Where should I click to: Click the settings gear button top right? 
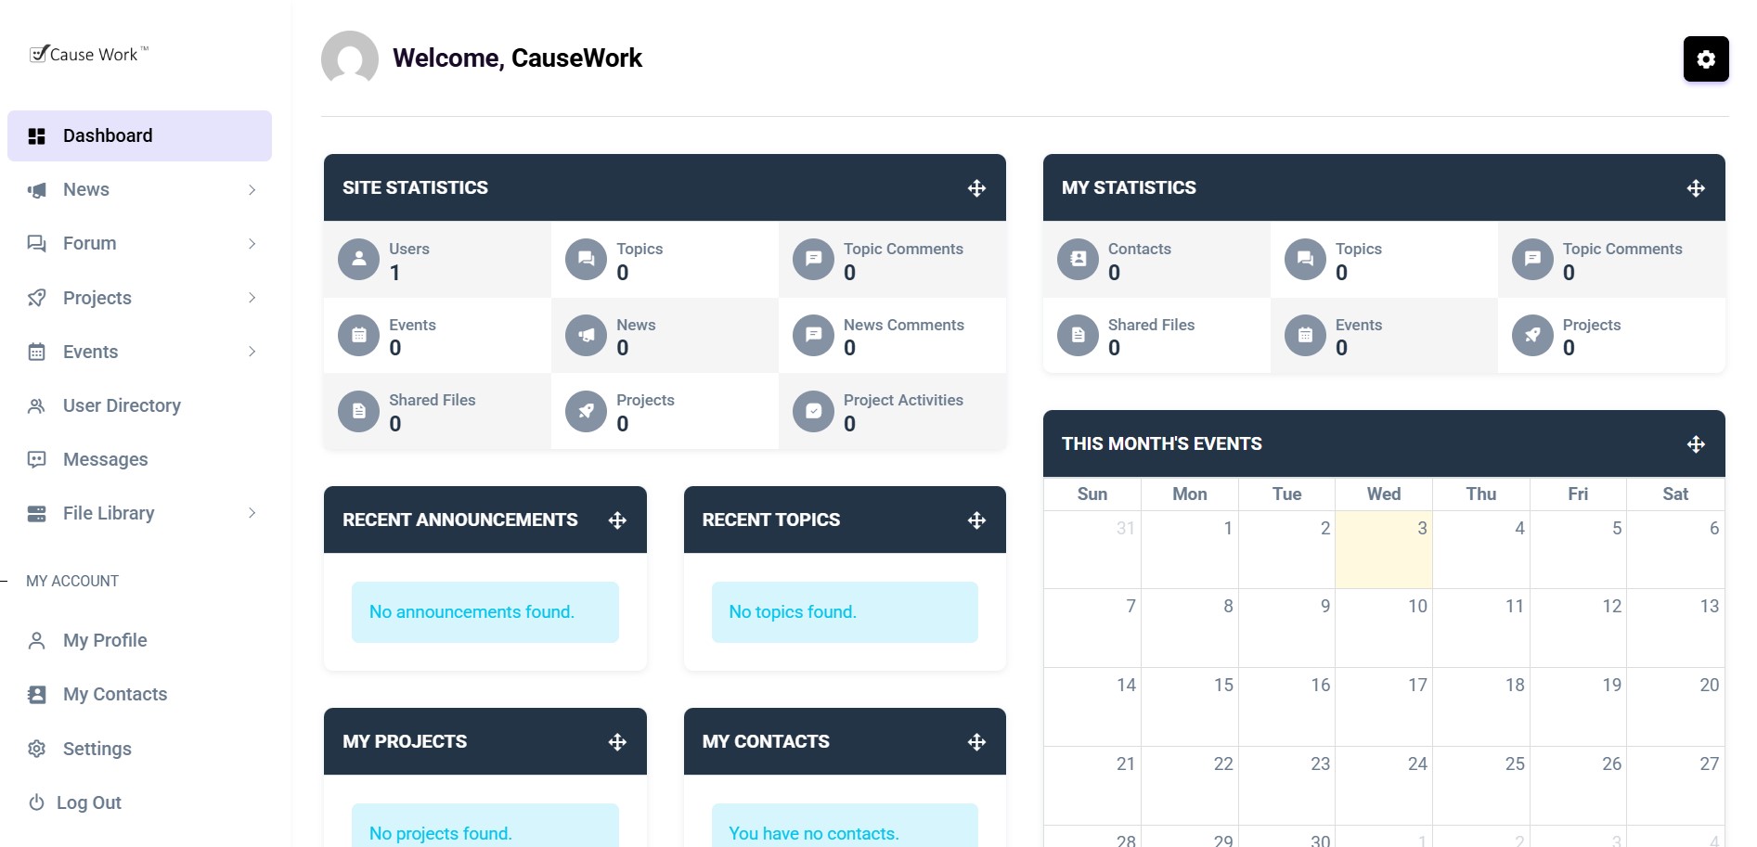pyautogui.click(x=1705, y=59)
